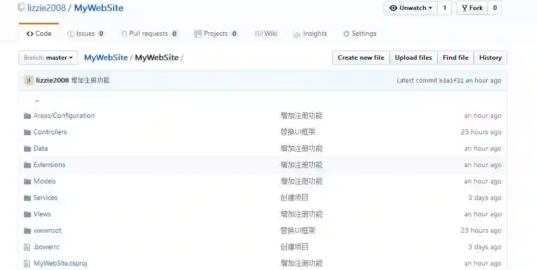Open .bowerrc file
Viewport: 537px width, 270px height.
pyautogui.click(x=46, y=247)
